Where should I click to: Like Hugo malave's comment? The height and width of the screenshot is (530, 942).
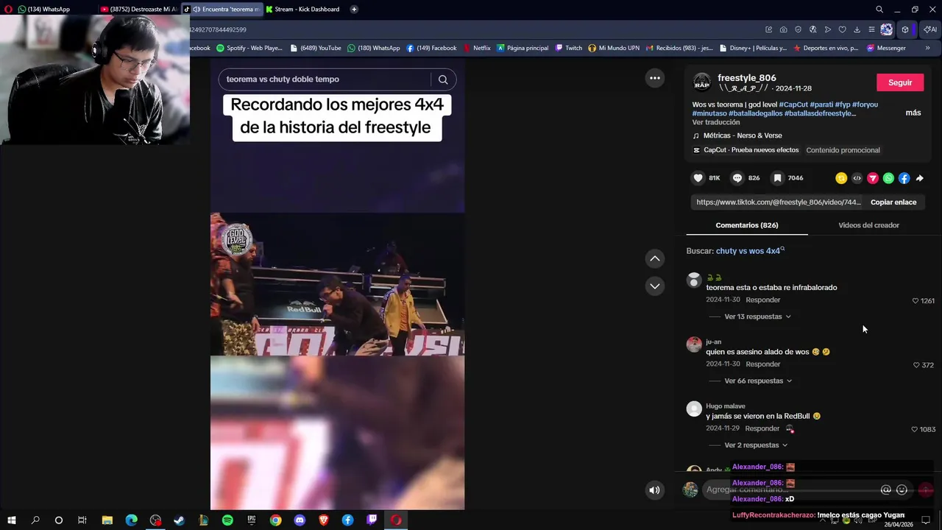click(x=915, y=429)
